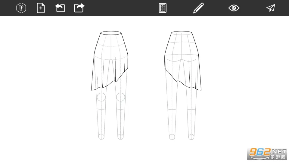The image size is (289, 162).
Task: Select the front view skirt sketch
Action: (x=110, y=60)
